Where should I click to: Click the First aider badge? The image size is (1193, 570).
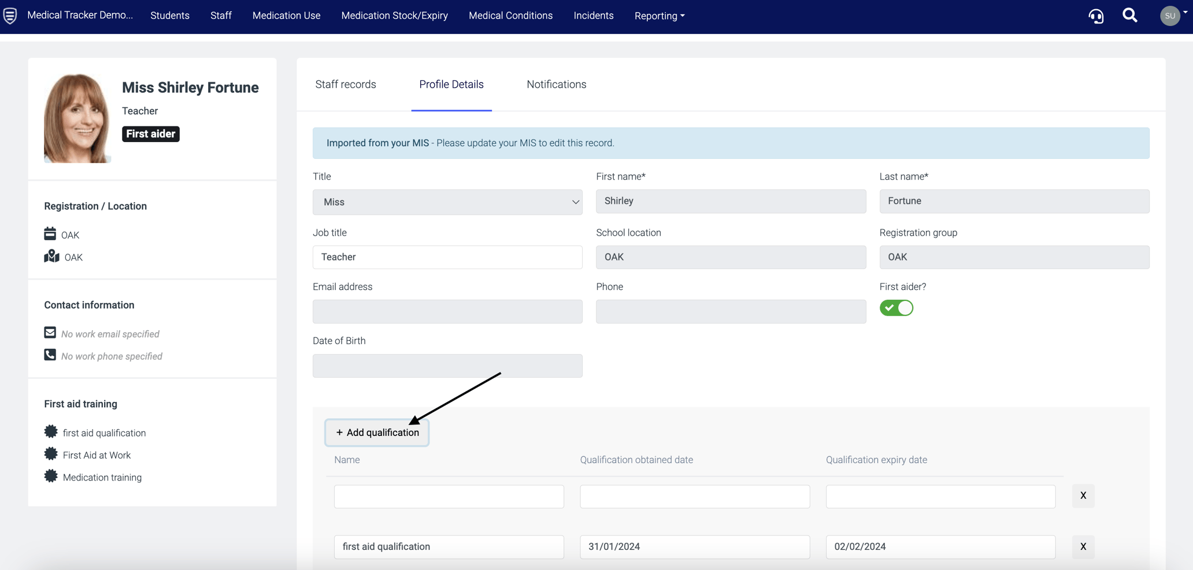click(x=151, y=134)
